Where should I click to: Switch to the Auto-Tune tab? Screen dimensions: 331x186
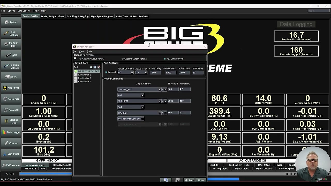point(122,16)
